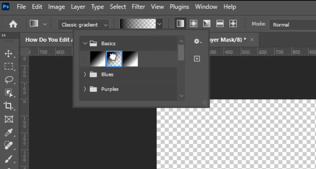Choose the first black-to-white Basics gradient
Screen dimensions: 316x169
pyautogui.click(x=98, y=59)
